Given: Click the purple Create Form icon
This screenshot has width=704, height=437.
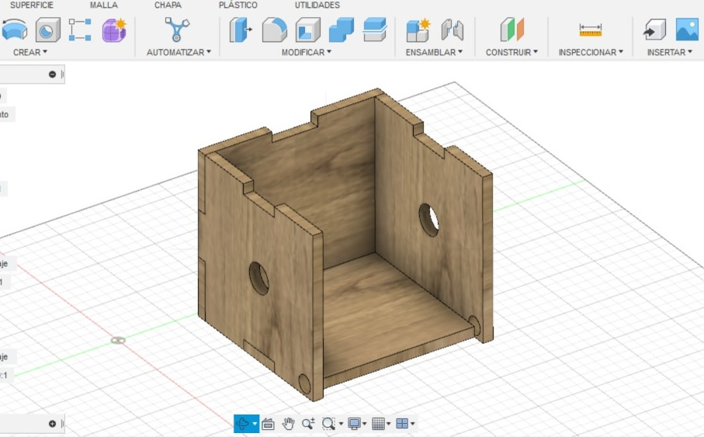Looking at the screenshot, I should [x=114, y=30].
